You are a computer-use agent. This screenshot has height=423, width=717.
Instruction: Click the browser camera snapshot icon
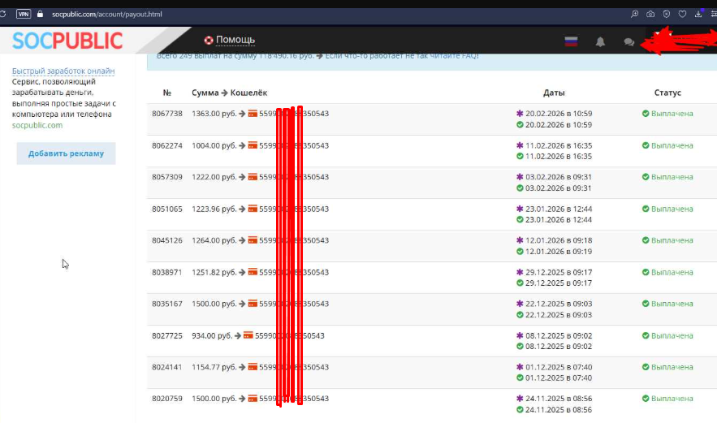[650, 14]
